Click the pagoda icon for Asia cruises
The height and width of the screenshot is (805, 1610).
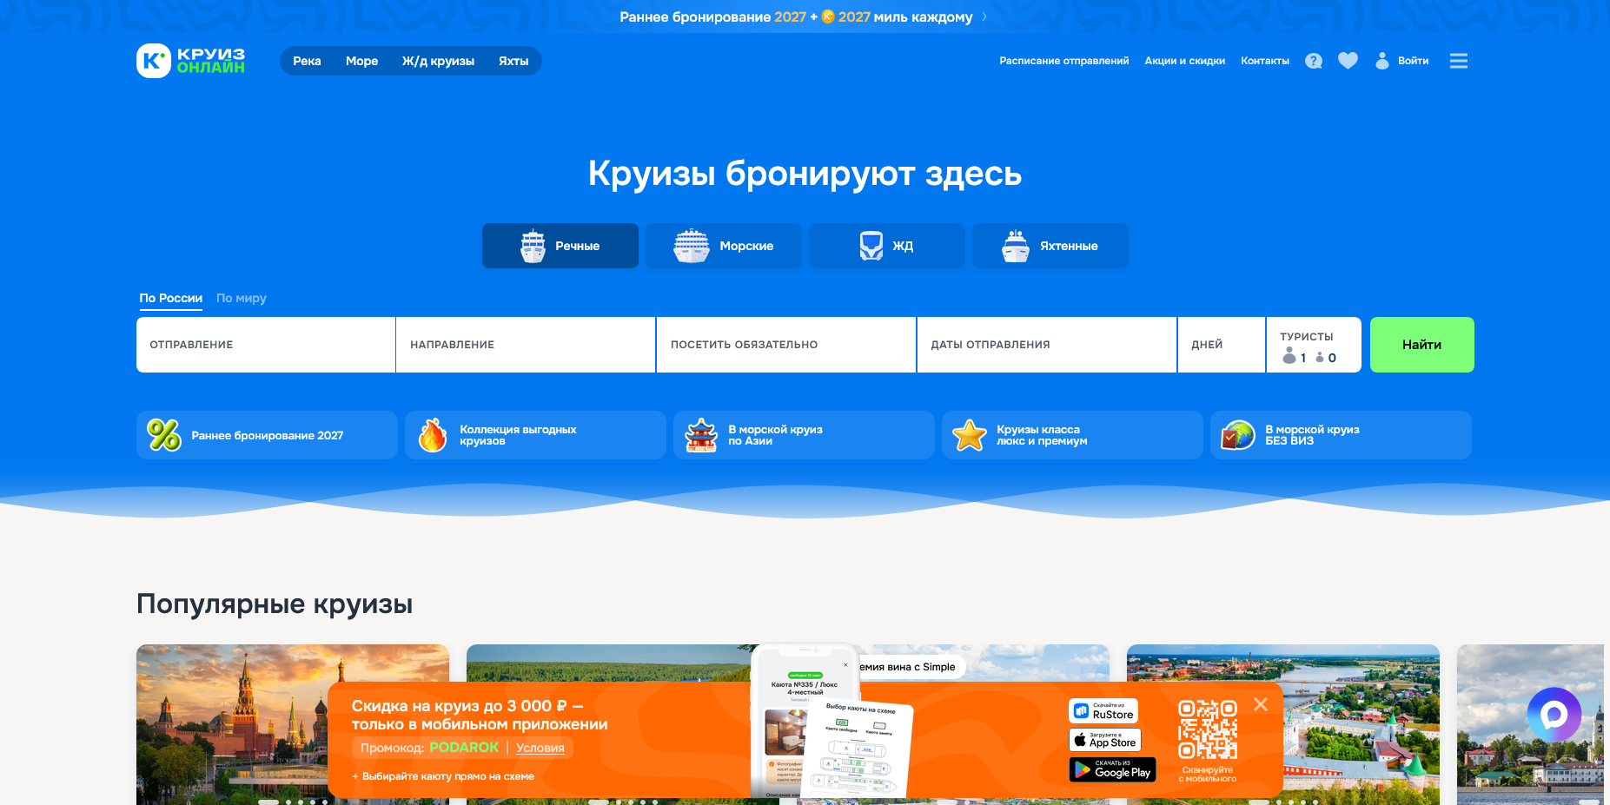pyautogui.click(x=701, y=435)
